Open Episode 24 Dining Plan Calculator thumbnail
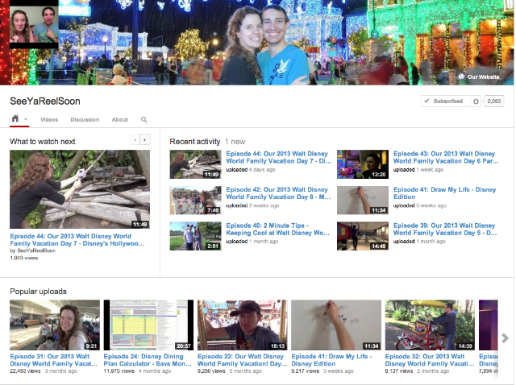 click(148, 325)
